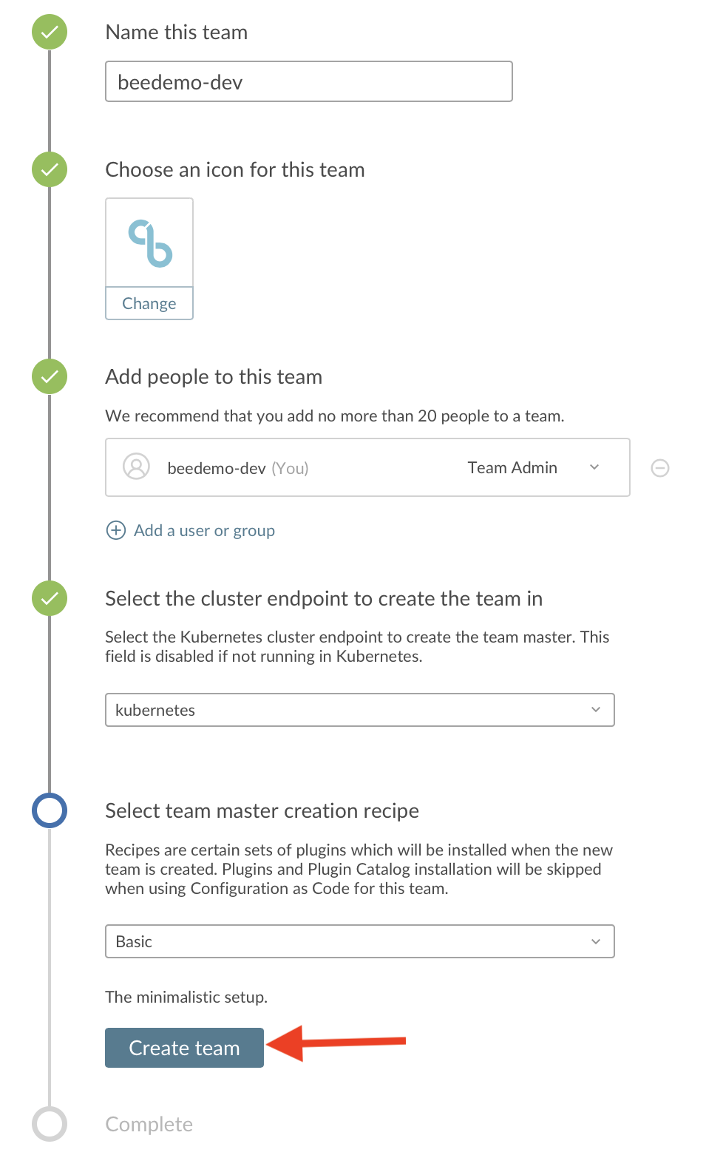Open the Basic recipe dropdown

point(360,941)
